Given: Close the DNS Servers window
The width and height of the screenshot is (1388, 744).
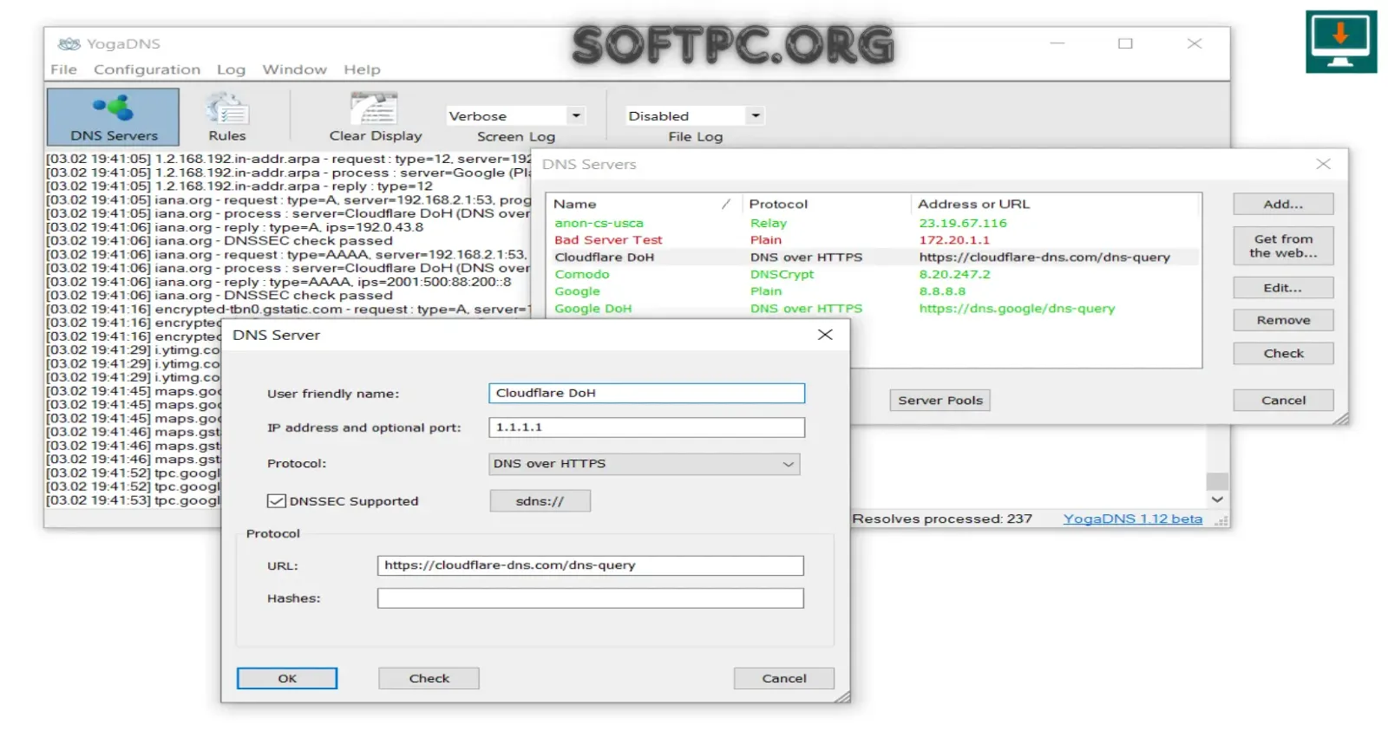Looking at the screenshot, I should pyautogui.click(x=1323, y=164).
